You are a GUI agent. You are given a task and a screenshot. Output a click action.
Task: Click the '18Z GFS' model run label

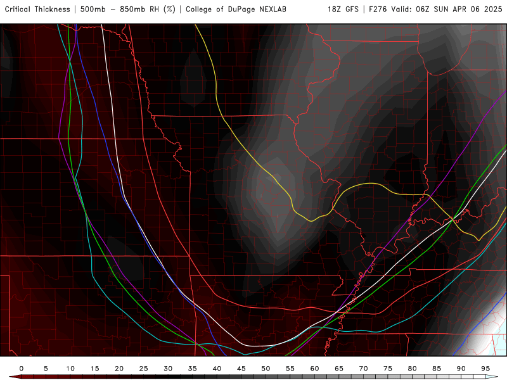point(343,9)
